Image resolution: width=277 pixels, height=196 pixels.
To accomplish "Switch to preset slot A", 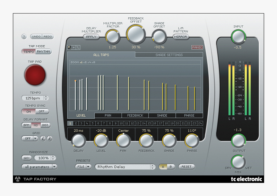I will coord(163,167).
